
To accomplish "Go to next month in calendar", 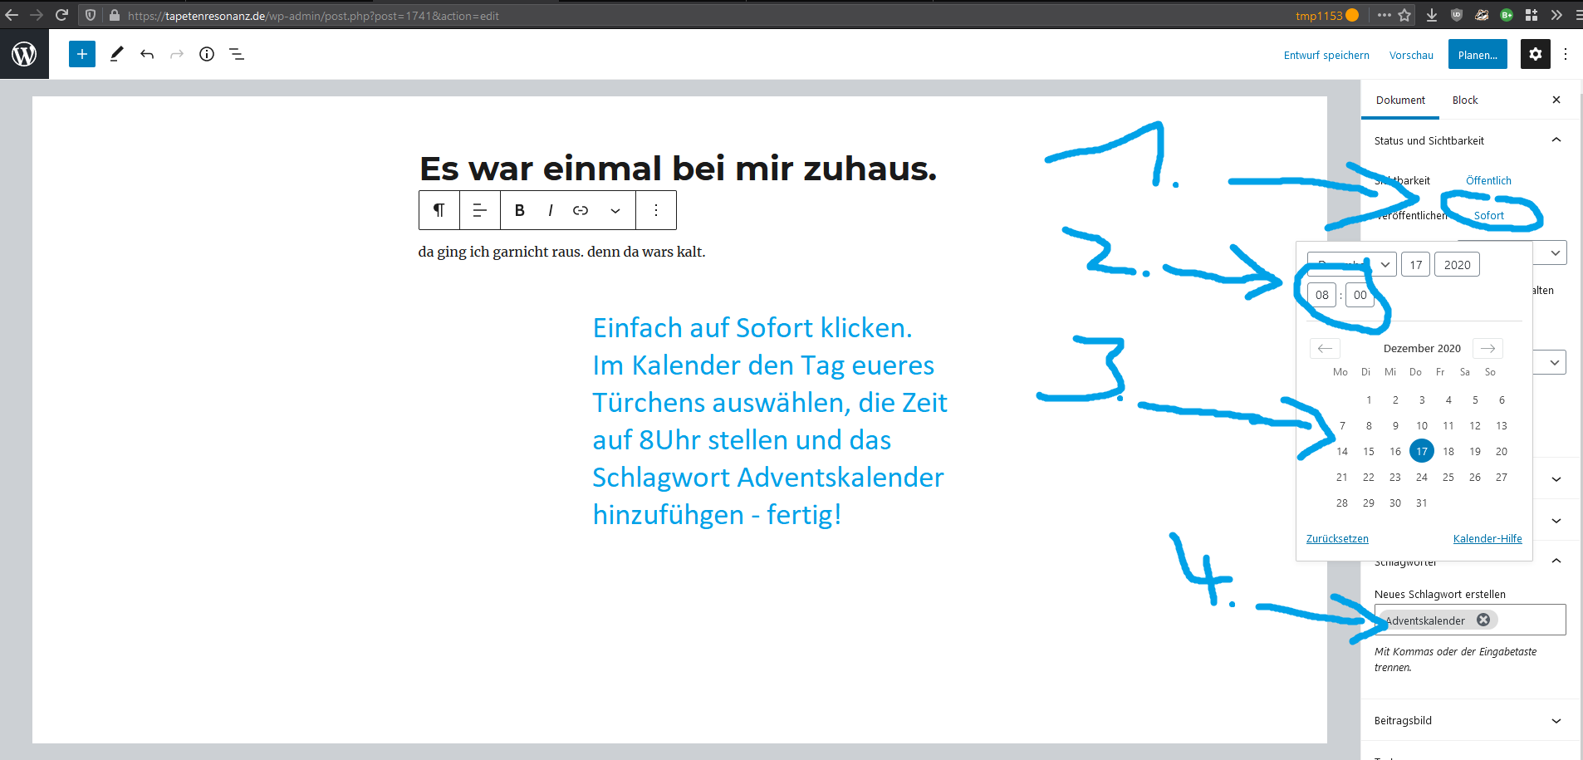I will [x=1487, y=348].
